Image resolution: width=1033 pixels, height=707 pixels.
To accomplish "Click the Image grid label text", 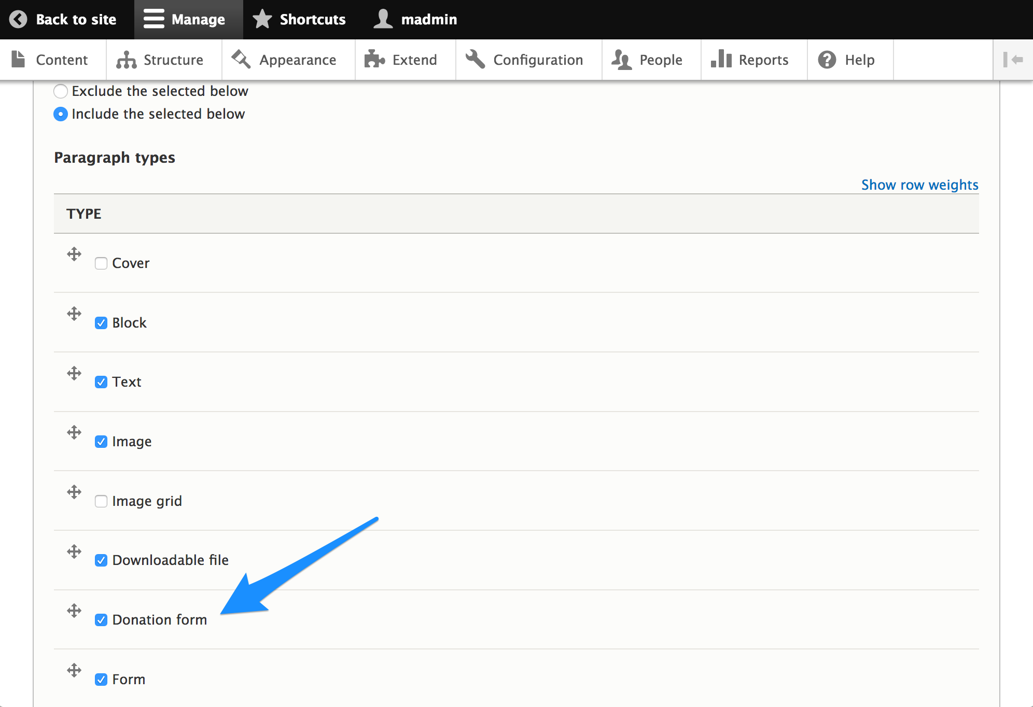I will pos(147,501).
